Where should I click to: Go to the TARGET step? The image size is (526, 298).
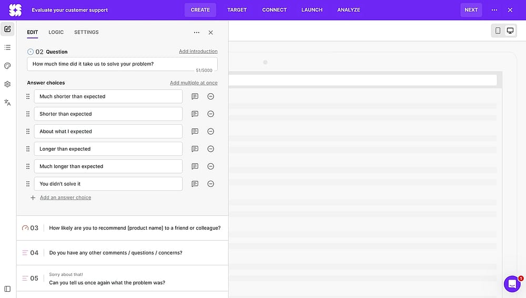pyautogui.click(x=237, y=10)
